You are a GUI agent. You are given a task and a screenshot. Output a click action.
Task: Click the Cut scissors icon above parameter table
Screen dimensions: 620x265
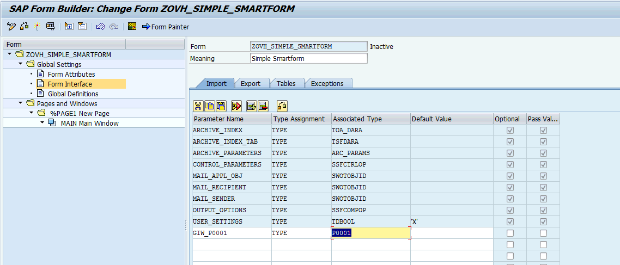[198, 106]
